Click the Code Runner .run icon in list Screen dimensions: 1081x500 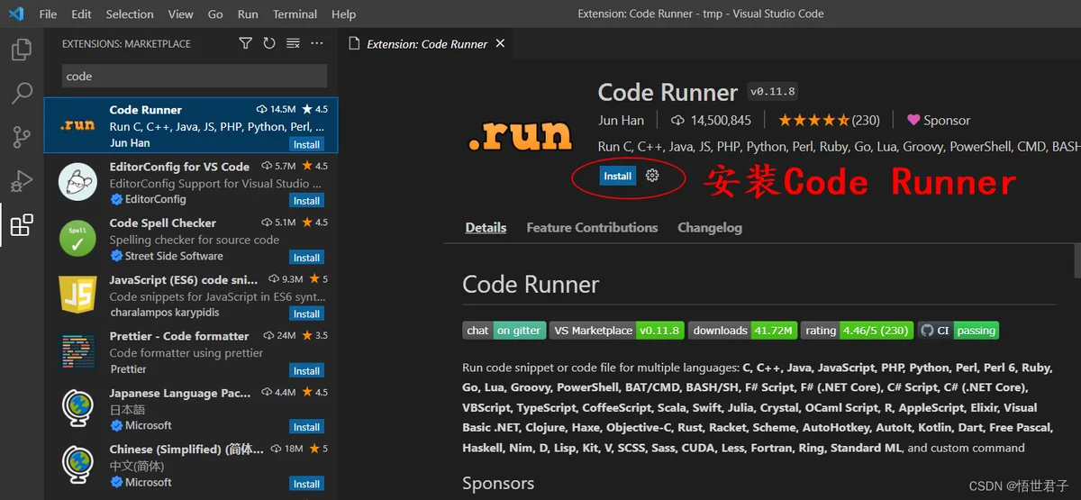coord(77,125)
